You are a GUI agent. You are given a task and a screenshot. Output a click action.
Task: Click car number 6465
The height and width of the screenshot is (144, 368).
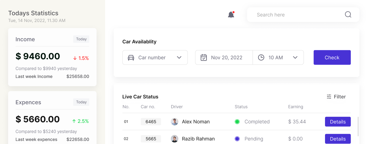coord(151,122)
